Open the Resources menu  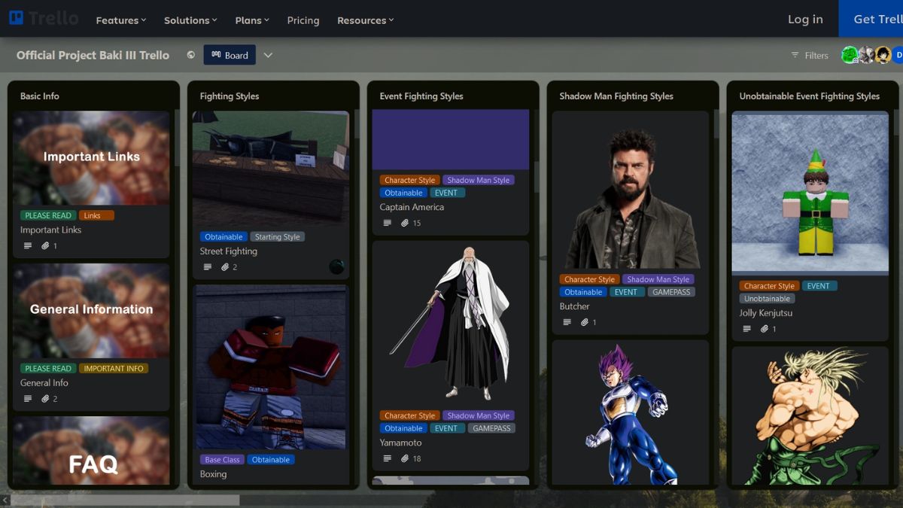(365, 20)
